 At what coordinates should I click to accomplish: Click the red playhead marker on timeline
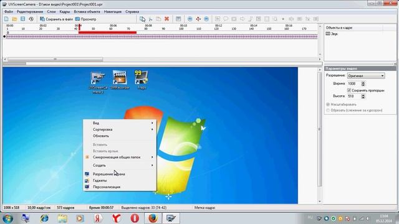click(x=79, y=27)
